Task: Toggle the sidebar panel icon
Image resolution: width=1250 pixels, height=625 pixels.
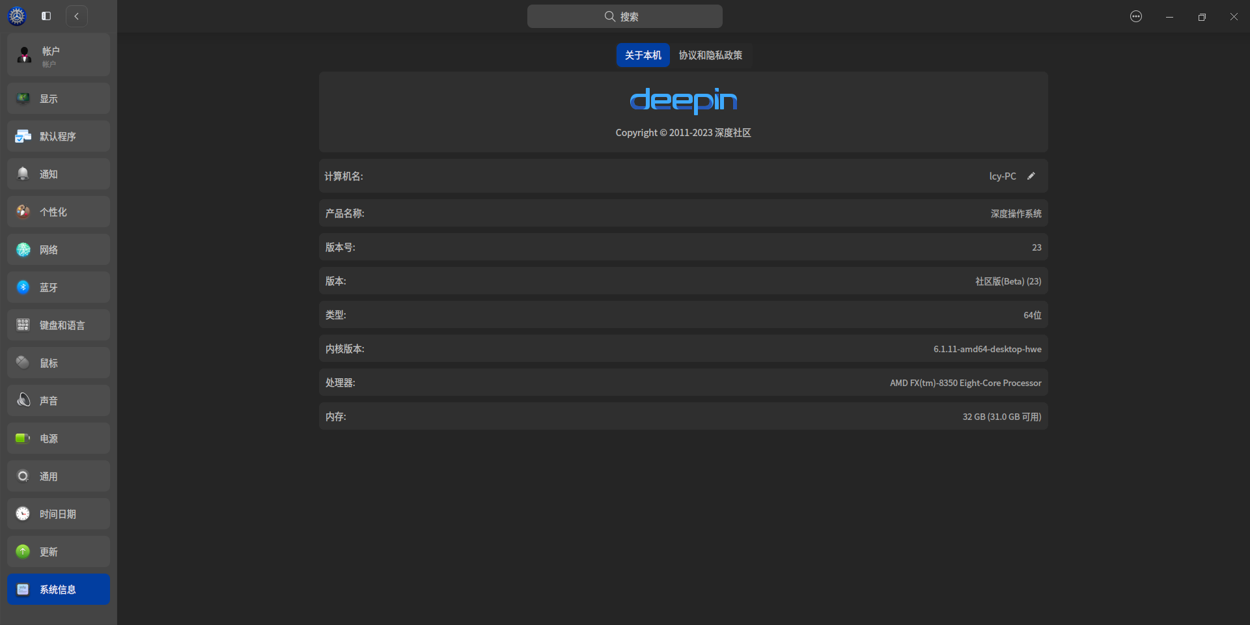Action: pos(46,16)
